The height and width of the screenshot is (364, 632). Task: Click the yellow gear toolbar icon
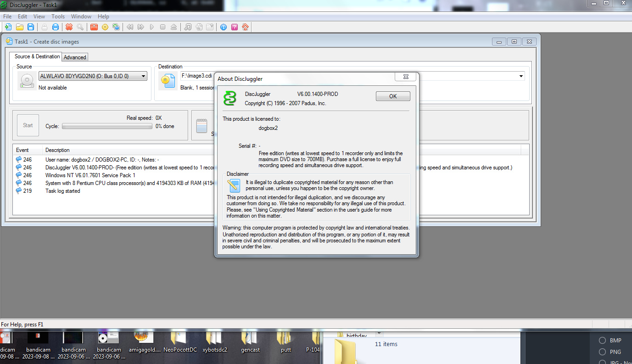click(x=105, y=27)
